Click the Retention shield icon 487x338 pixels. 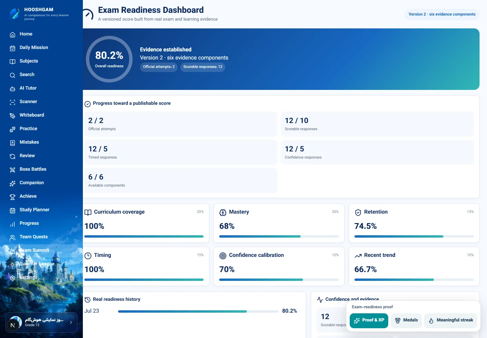tap(358, 213)
